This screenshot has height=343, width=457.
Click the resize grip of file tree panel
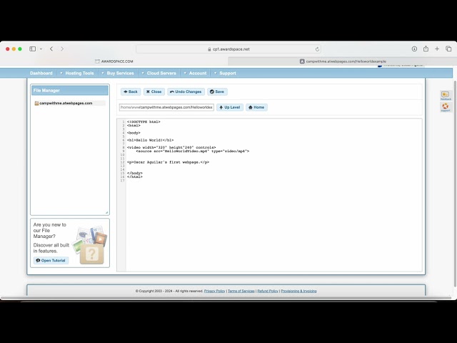tap(106, 213)
